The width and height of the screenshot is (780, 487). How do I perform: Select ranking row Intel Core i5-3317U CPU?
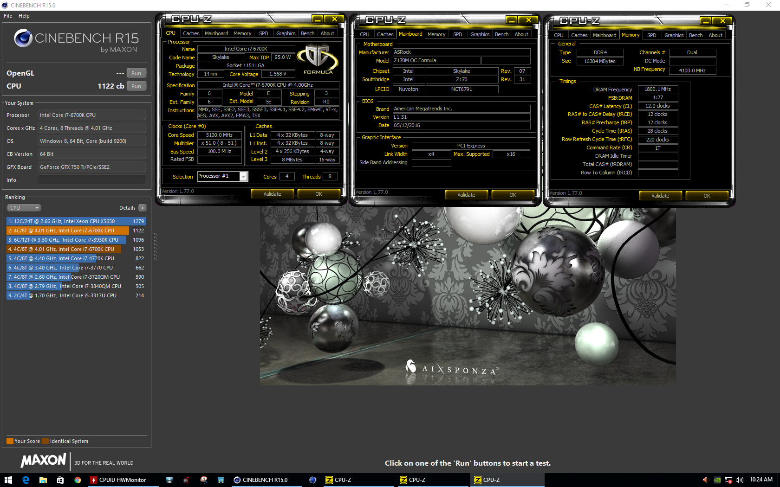click(x=76, y=295)
